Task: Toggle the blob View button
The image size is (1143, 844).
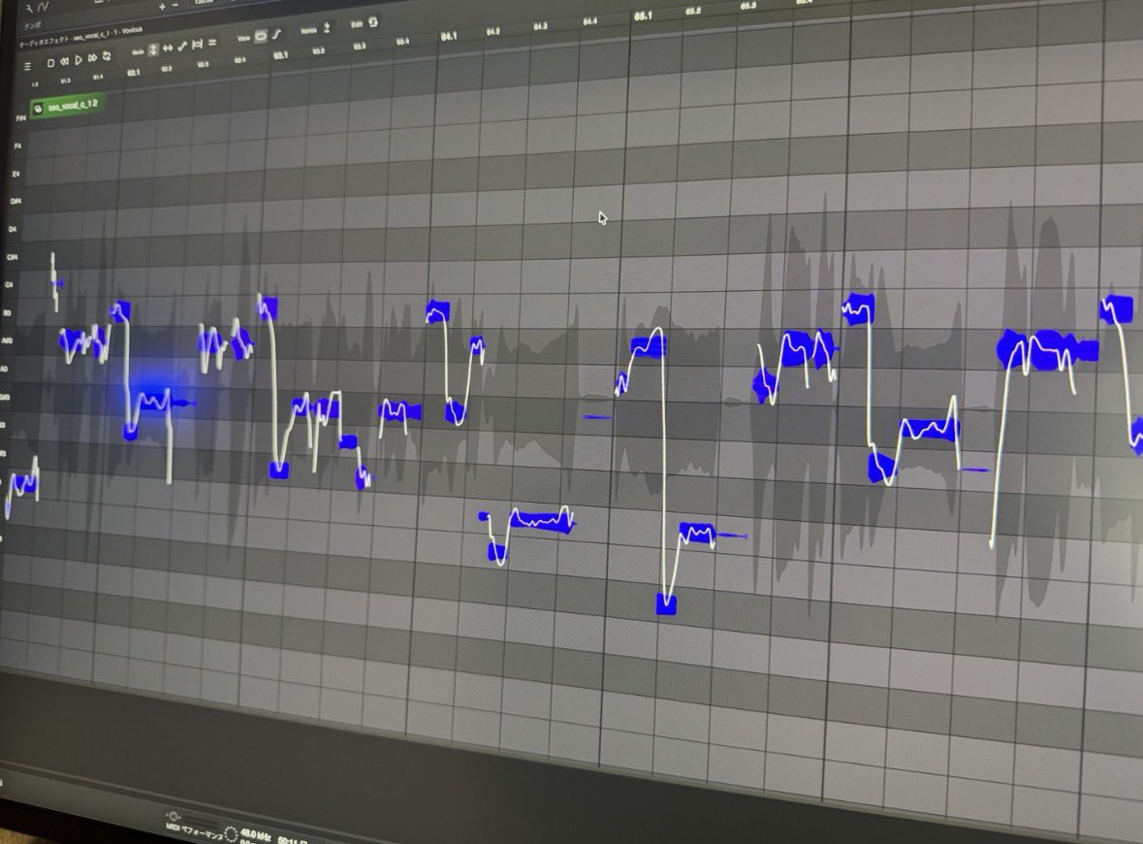Action: pyautogui.click(x=260, y=37)
